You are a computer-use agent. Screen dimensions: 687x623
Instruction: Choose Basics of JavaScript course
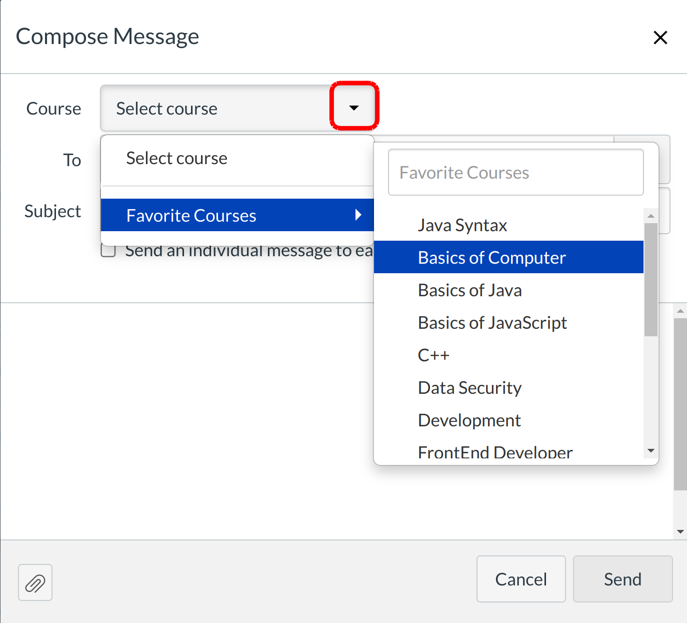492,323
